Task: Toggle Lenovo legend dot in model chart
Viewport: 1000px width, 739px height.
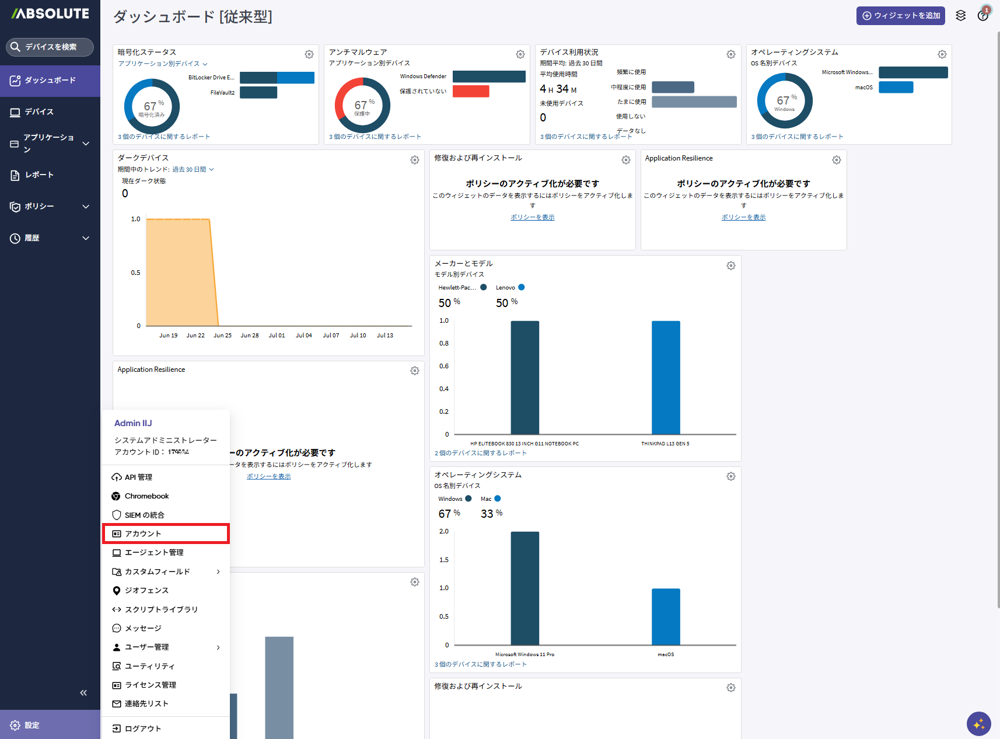Action: click(522, 287)
